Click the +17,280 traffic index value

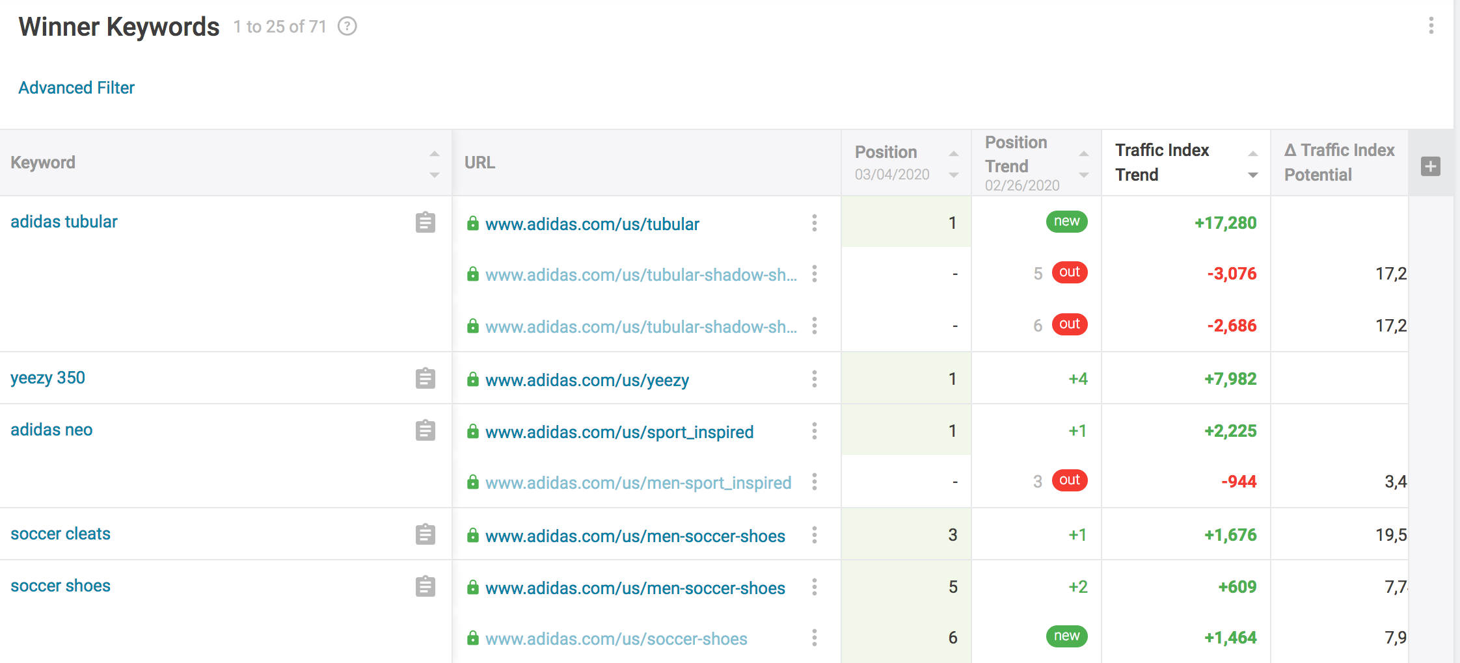tap(1225, 223)
